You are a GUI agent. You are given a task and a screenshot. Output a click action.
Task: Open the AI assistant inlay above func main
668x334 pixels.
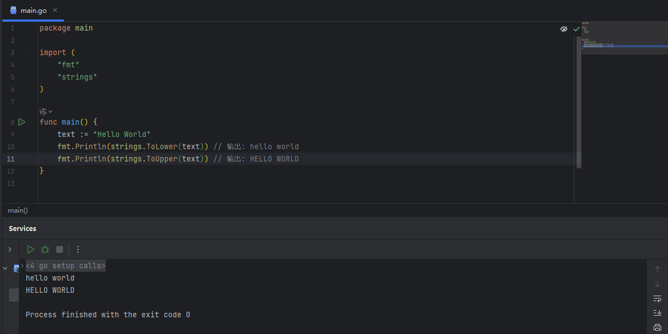46,111
